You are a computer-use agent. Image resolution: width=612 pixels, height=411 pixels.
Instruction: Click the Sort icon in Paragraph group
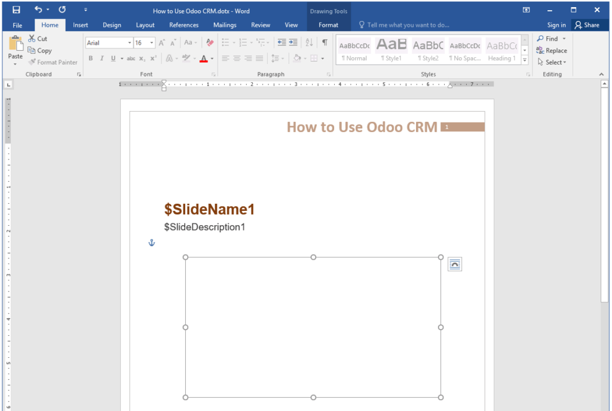click(x=309, y=42)
